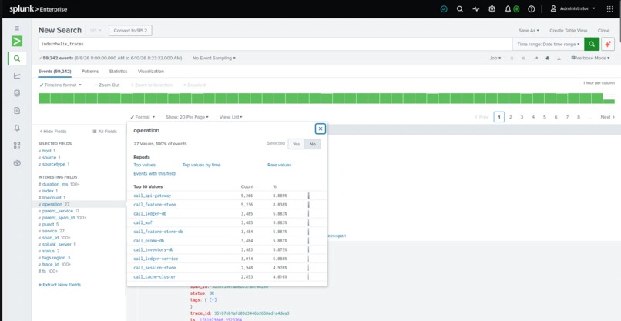Open No Event Sampling dropdown

pyautogui.click(x=214, y=59)
